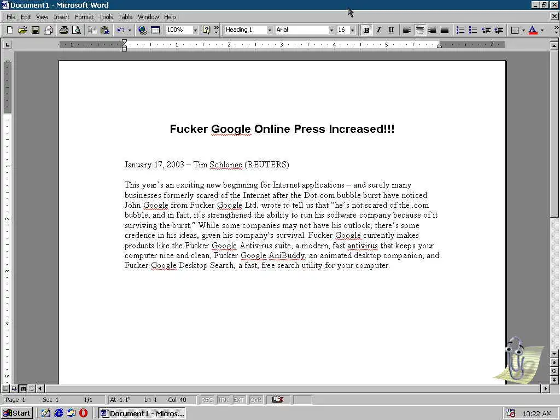Show more Standard toolbar buttons
This screenshot has height=420, width=560.
point(216,30)
